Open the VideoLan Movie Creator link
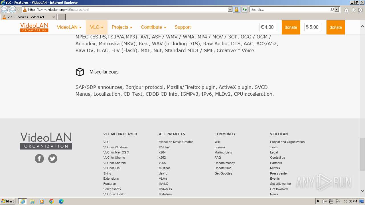365x205 pixels. [176, 142]
